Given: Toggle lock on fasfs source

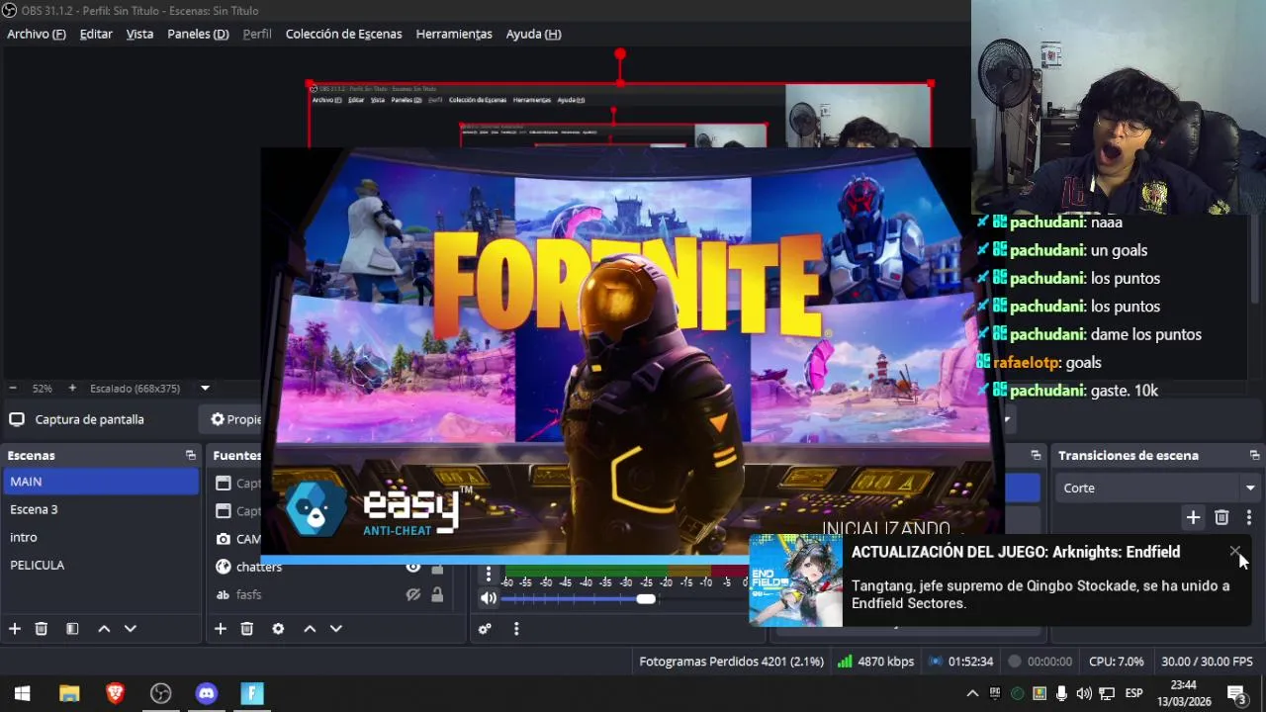Looking at the screenshot, I should [x=437, y=594].
